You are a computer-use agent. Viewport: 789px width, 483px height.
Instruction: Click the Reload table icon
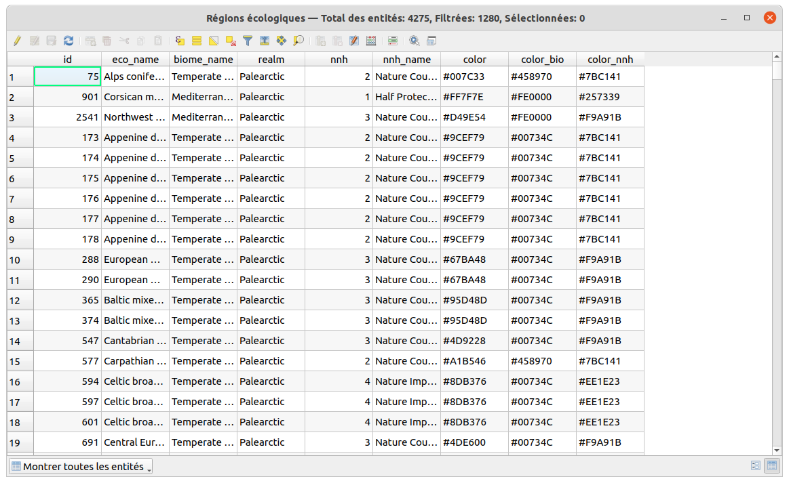click(69, 41)
